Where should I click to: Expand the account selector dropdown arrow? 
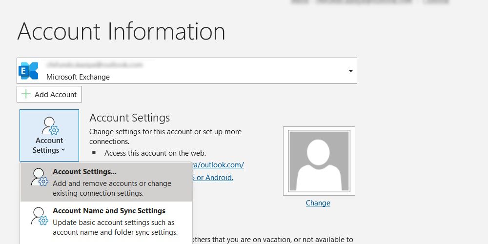(x=350, y=71)
